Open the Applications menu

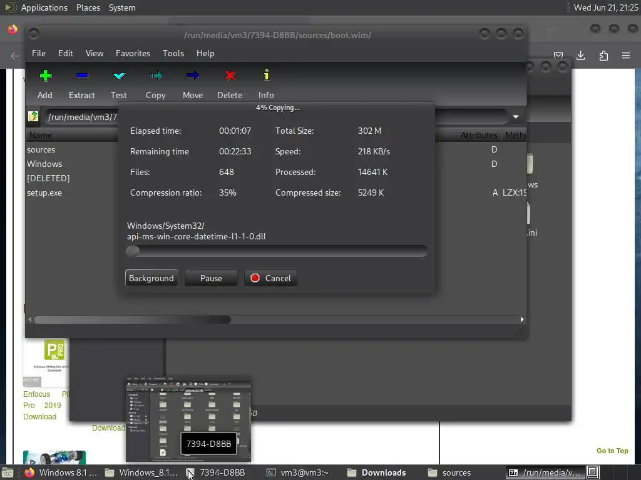(44, 7)
